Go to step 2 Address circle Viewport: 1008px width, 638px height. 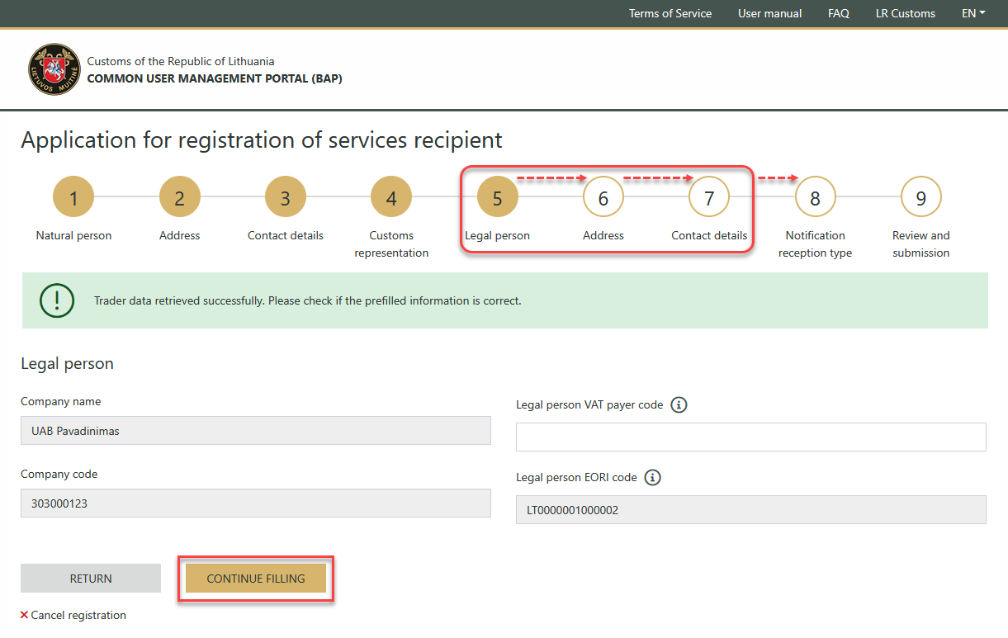click(179, 197)
